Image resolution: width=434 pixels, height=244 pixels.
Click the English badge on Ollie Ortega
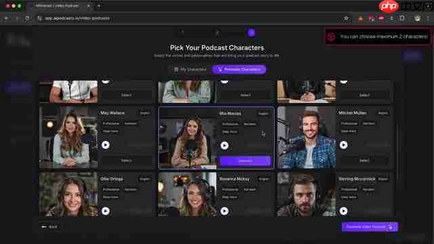(144, 179)
